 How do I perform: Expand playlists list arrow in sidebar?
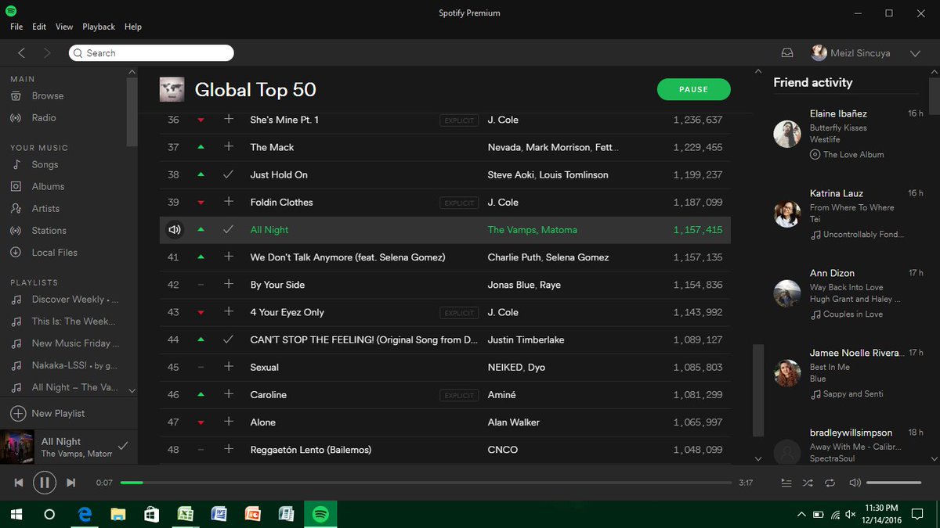(x=132, y=390)
